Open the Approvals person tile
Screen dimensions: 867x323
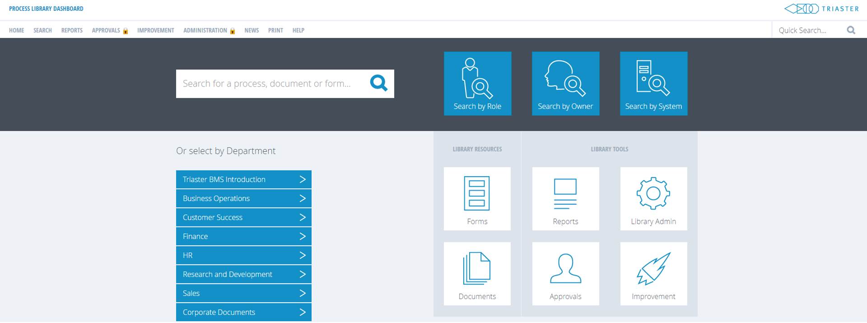(x=565, y=274)
